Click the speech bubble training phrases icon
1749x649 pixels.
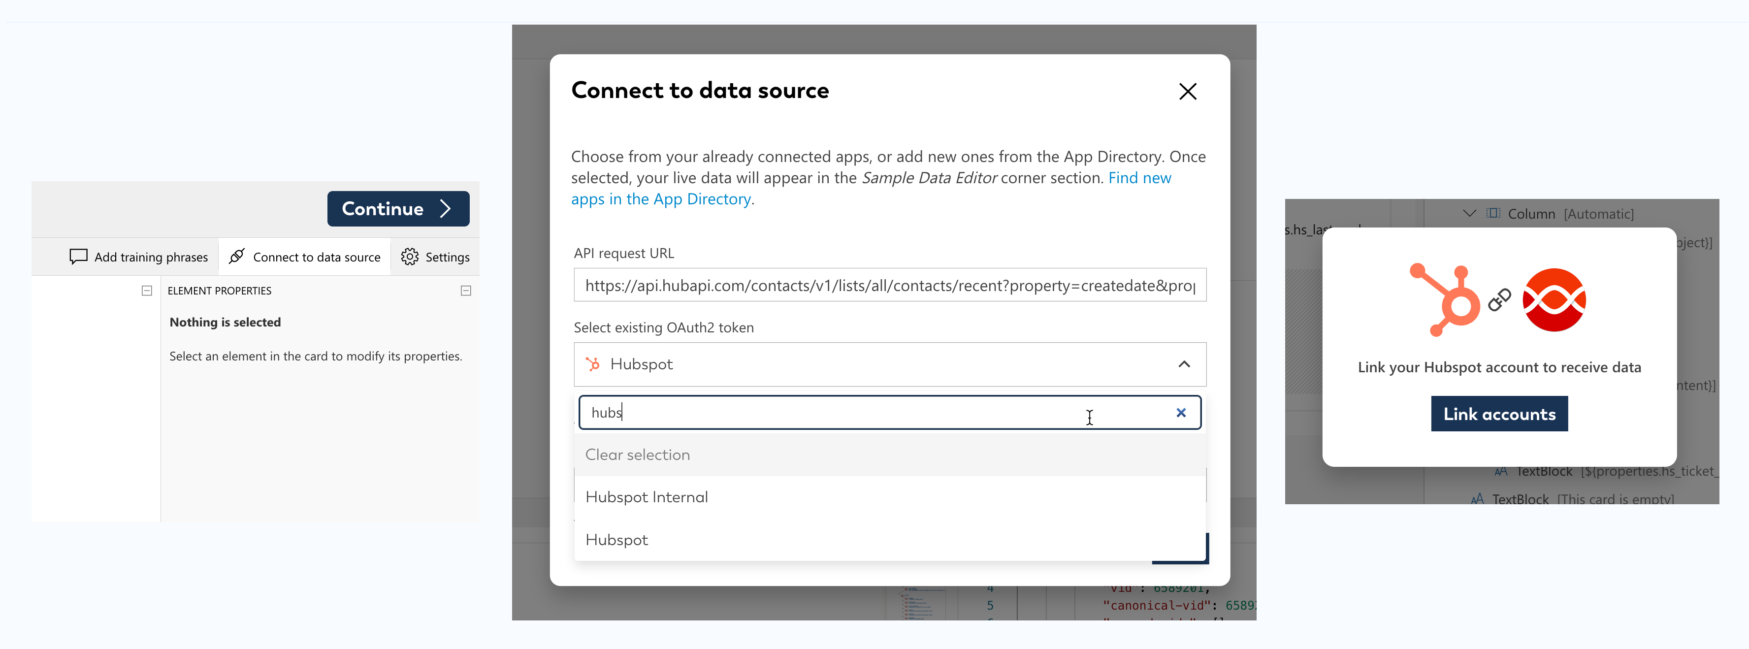(78, 257)
